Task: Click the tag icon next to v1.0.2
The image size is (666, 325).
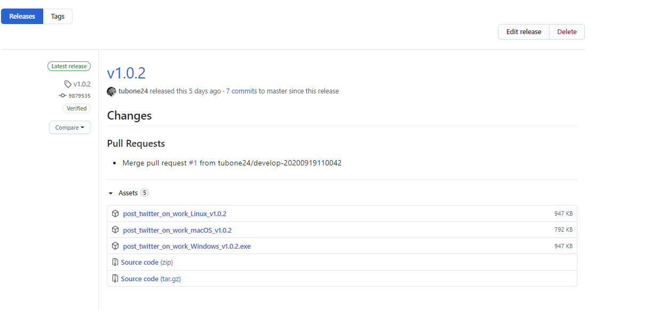Action: [68, 84]
